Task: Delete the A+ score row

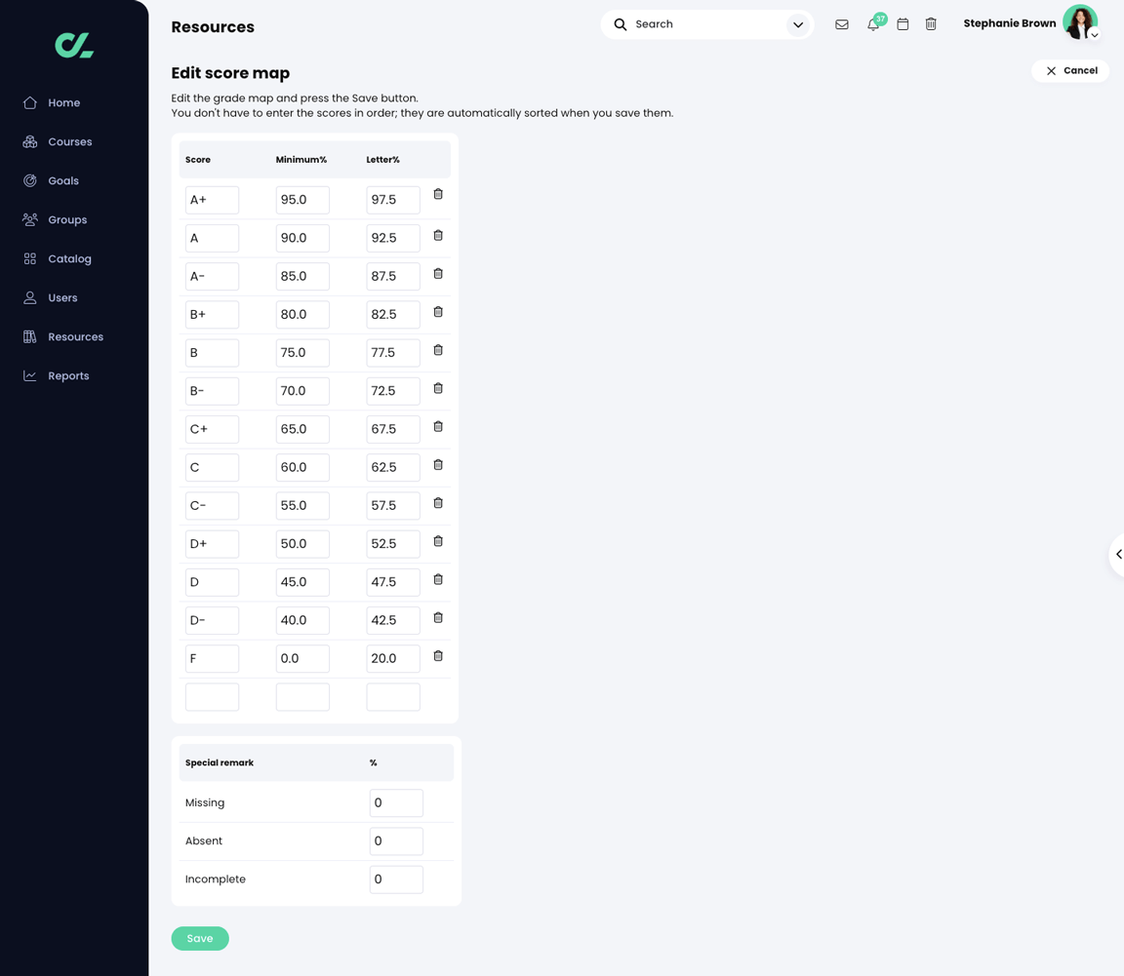Action: coord(438,194)
